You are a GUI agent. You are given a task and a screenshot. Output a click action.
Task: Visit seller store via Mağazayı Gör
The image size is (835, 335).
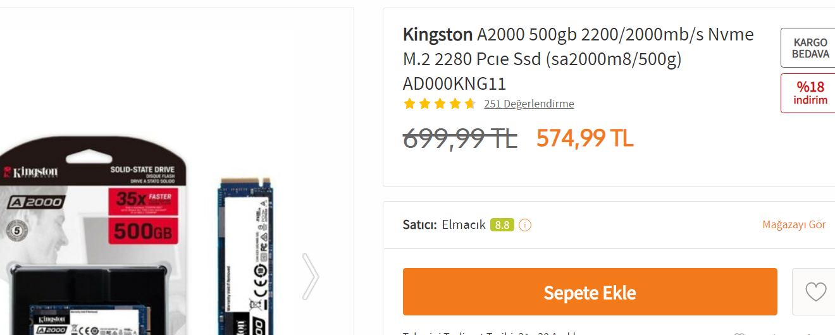click(794, 225)
